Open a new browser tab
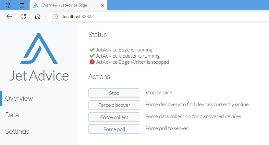Screen dimensions: 269x145 pyautogui.click(x=113, y=5)
